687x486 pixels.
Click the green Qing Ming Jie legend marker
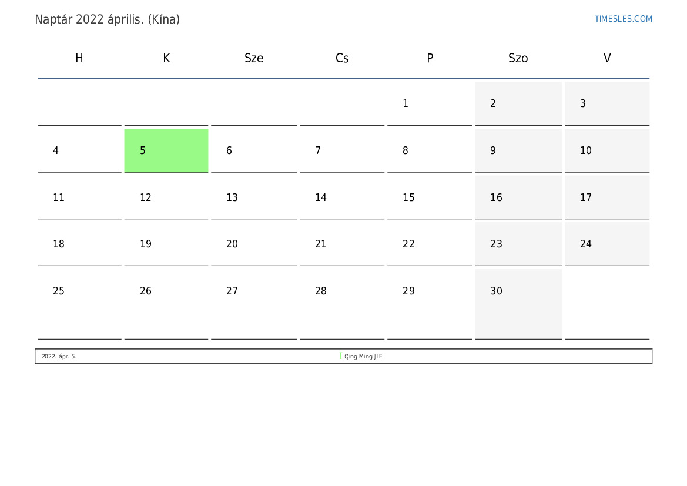340,356
